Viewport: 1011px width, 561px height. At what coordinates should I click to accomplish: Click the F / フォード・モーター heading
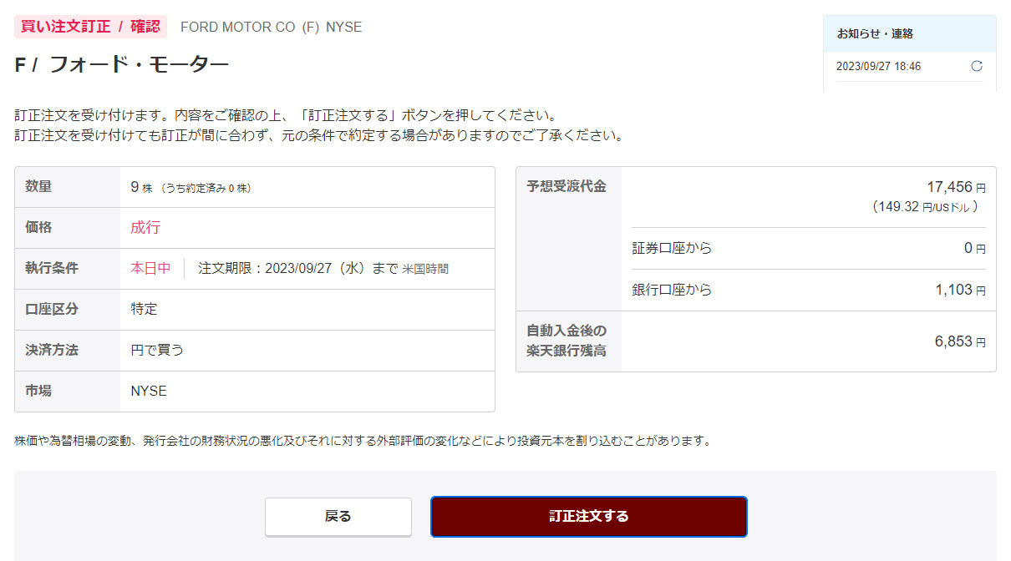(121, 65)
